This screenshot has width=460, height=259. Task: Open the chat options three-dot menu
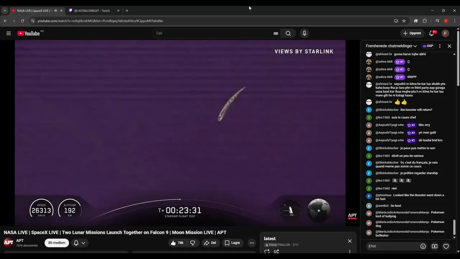pos(440,46)
